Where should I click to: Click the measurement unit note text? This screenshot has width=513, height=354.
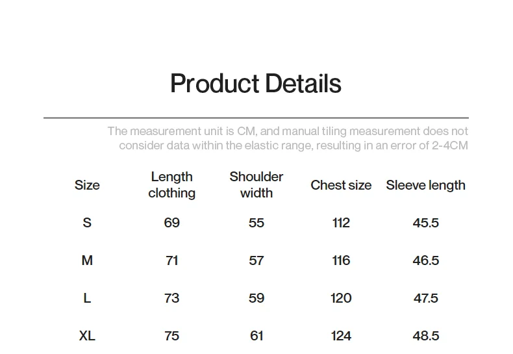pos(288,138)
